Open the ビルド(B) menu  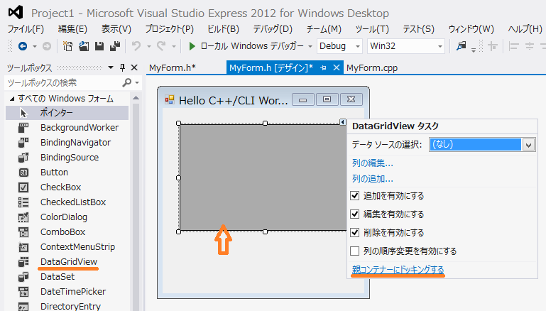pyautogui.click(x=223, y=29)
